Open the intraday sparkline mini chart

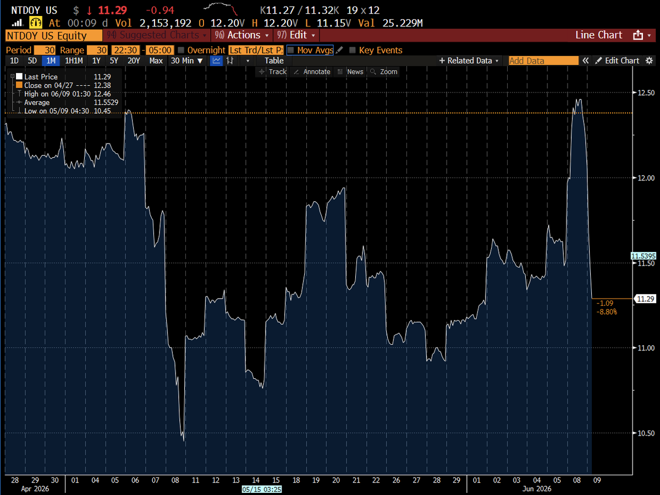point(220,9)
